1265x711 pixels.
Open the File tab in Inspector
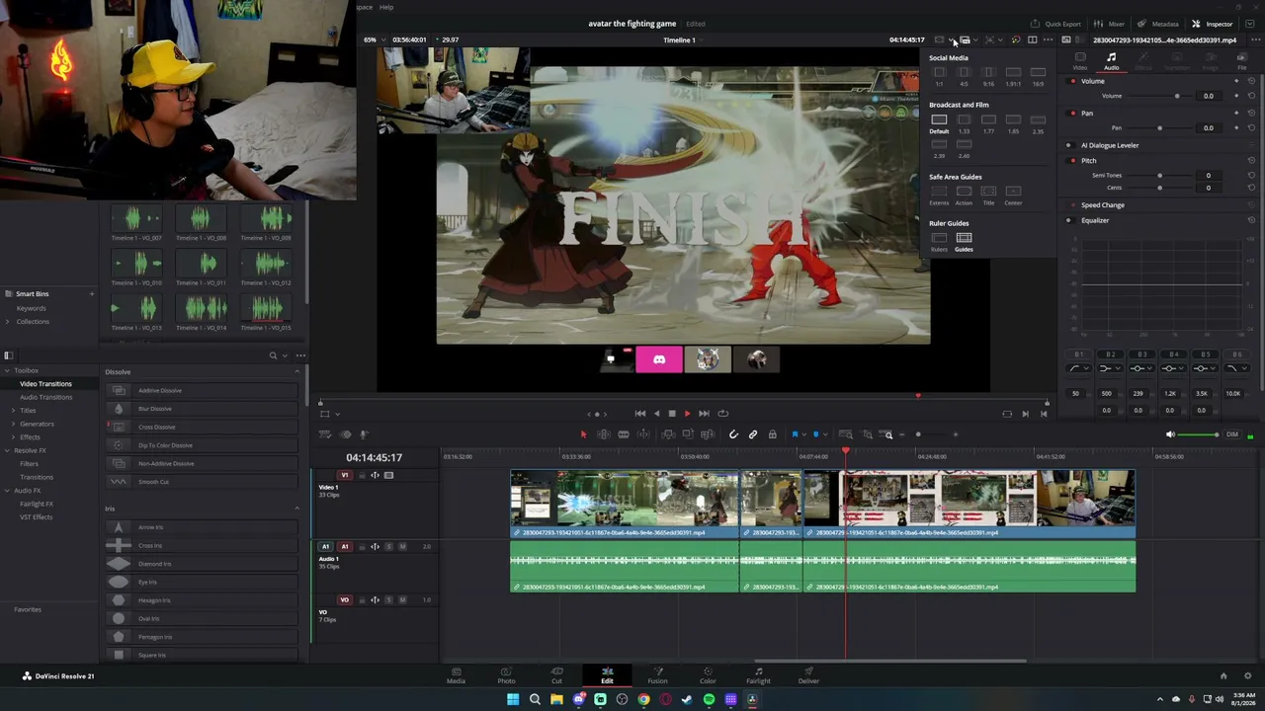1242,61
